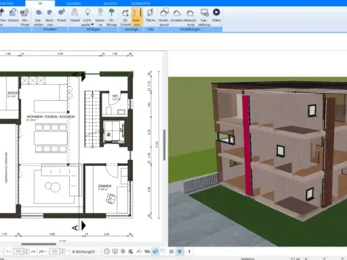Image resolution: width=347 pixels, height=260 pixels.
Task: Click the 11.00 vertical dimension label
Action: [157, 145]
